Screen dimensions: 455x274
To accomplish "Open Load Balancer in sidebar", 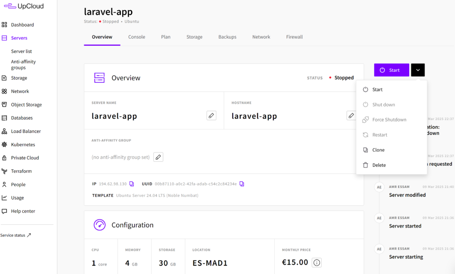I will (x=26, y=131).
